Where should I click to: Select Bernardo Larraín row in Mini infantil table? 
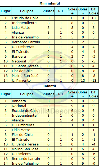pos(49,42)
